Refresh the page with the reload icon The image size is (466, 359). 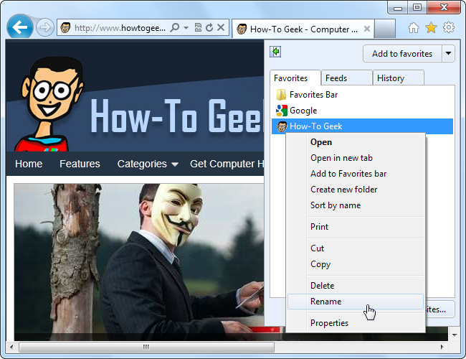[209, 28]
